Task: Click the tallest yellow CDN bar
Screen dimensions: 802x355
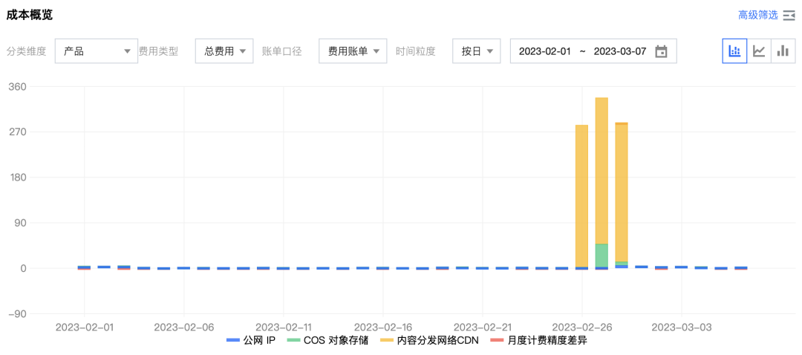Action: [x=601, y=171]
